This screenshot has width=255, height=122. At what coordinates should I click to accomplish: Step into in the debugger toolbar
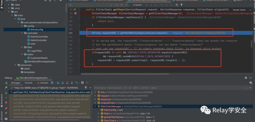(63, 83)
